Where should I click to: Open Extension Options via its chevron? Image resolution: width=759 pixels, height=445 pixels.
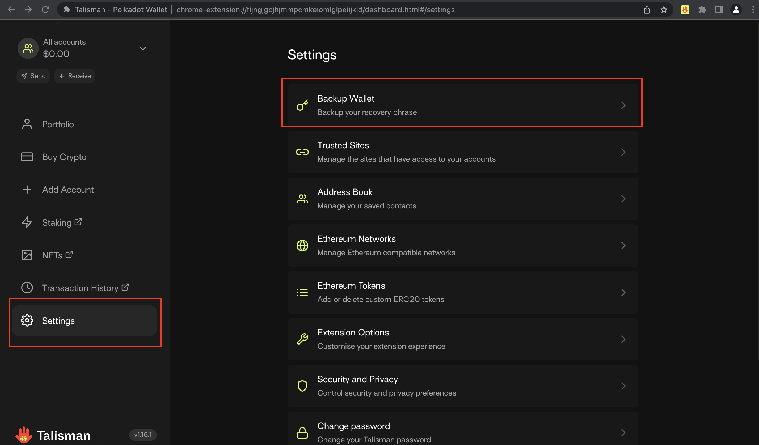(623, 339)
